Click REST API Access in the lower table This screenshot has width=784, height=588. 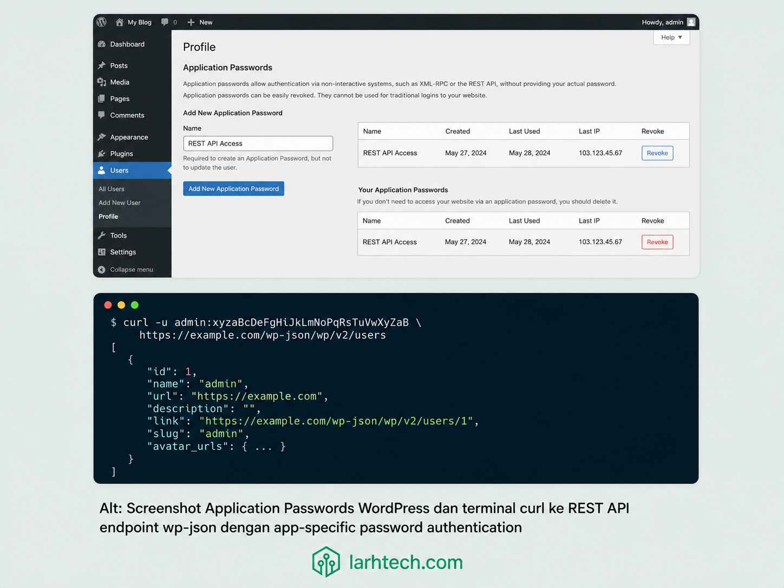pyautogui.click(x=390, y=242)
